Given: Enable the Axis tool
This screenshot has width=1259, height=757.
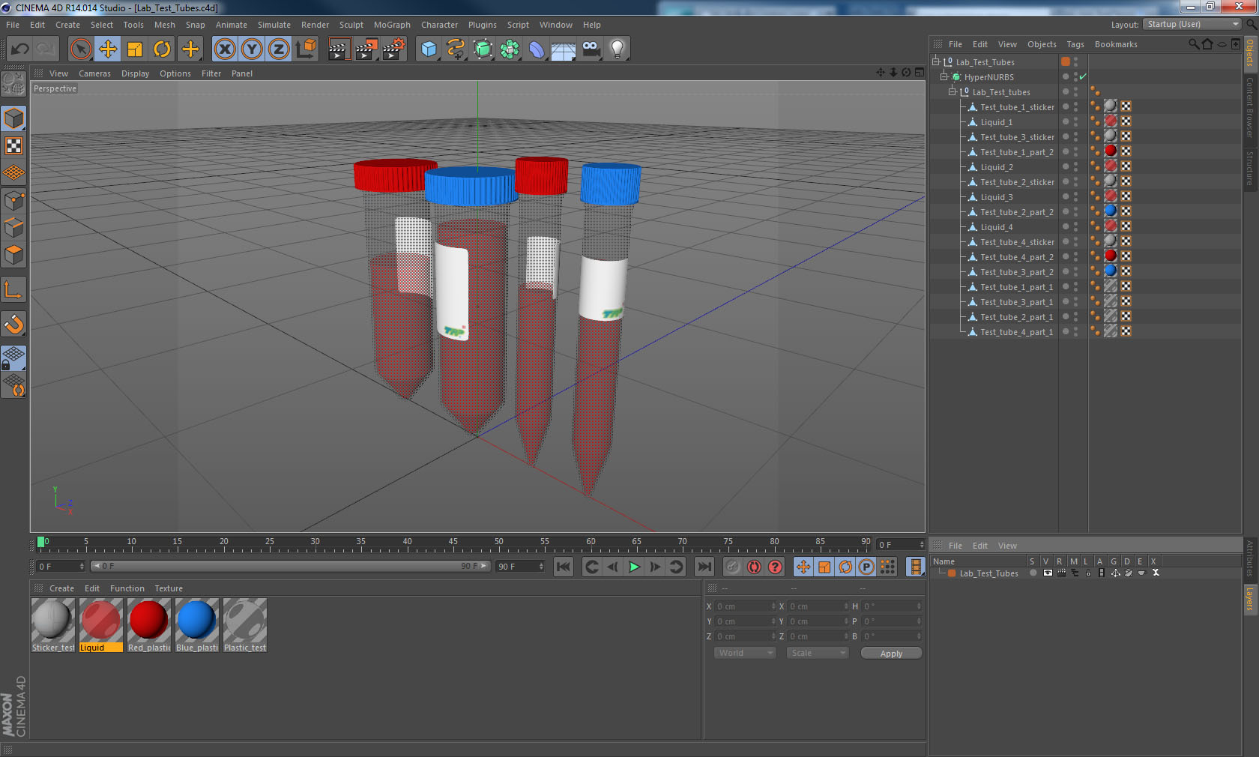Looking at the screenshot, I should pos(13,289).
